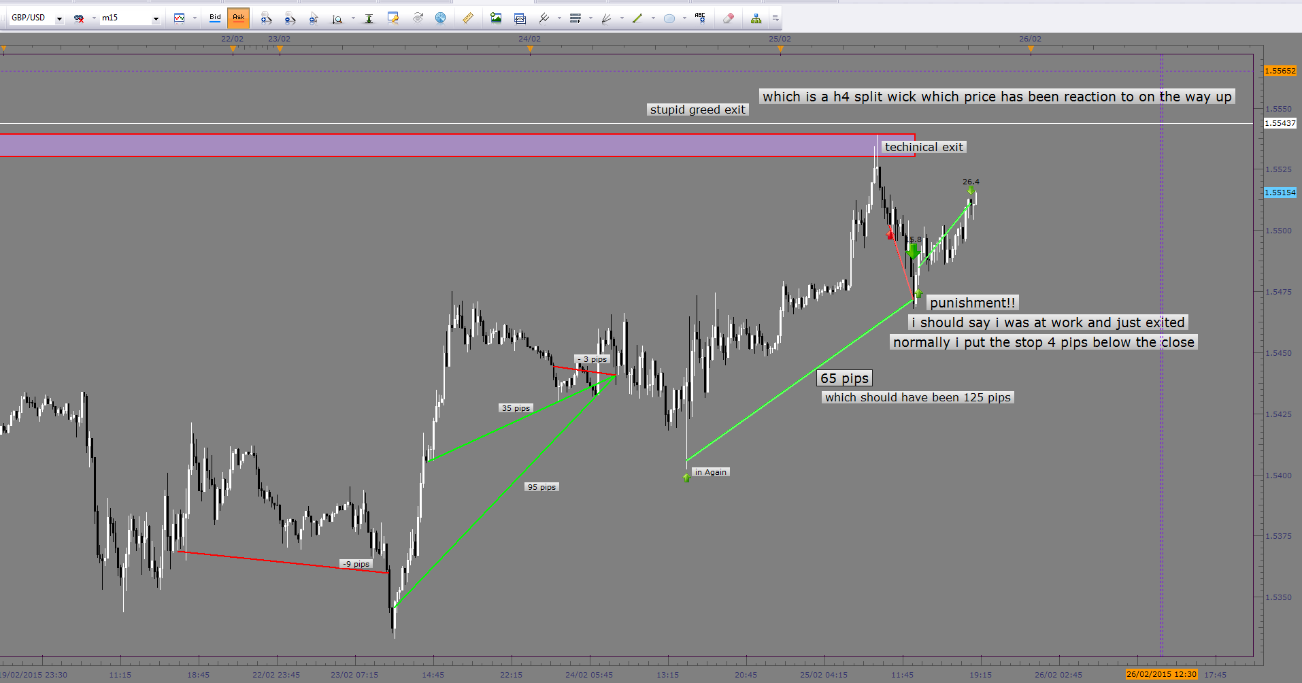Viewport: 1302px width, 683px height.
Task: Select the '-9 pips' annotation label
Action: 356,564
